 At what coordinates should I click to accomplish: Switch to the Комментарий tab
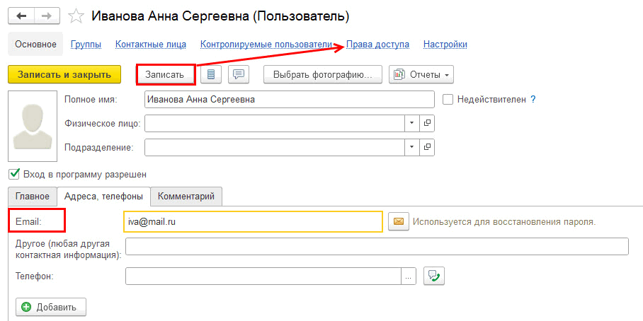point(186,196)
